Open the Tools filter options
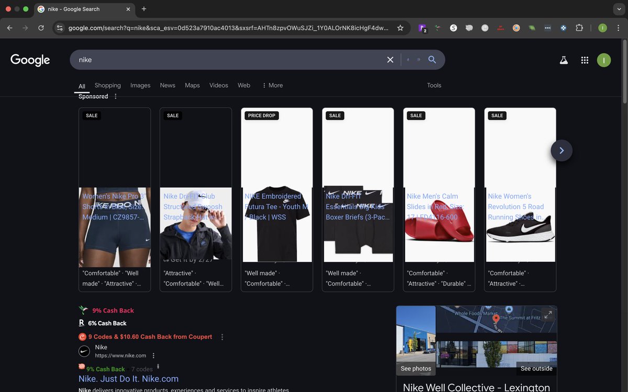This screenshot has width=628, height=392. 434,85
